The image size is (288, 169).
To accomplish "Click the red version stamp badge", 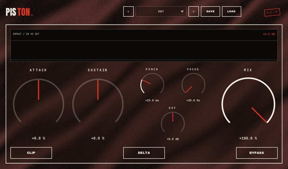I will (272, 12).
